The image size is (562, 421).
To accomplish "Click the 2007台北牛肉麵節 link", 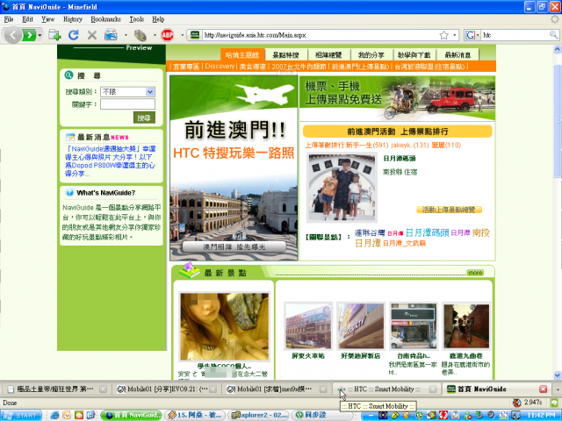I will pyautogui.click(x=299, y=67).
